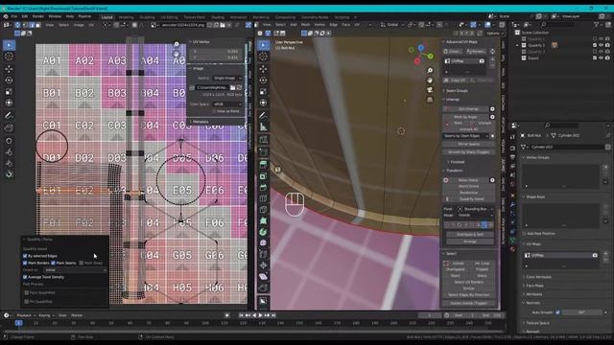Click the Arrange button
Viewport: 614px width, 345px height.
tap(469, 241)
